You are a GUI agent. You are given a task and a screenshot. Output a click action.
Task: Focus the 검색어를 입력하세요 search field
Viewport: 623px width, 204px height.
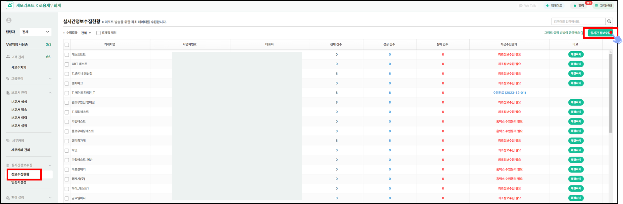point(578,22)
